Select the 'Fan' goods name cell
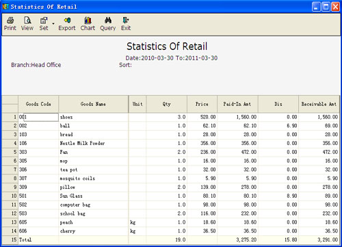342x247 pixels. point(94,152)
